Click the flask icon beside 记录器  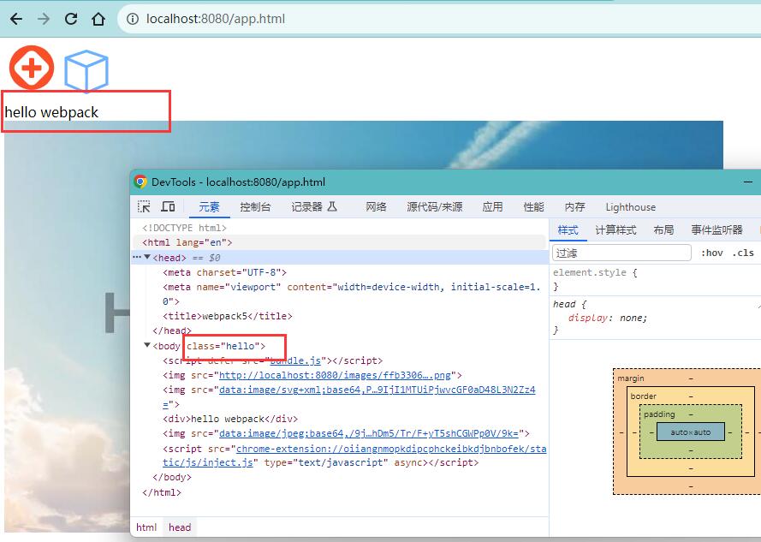(x=332, y=207)
